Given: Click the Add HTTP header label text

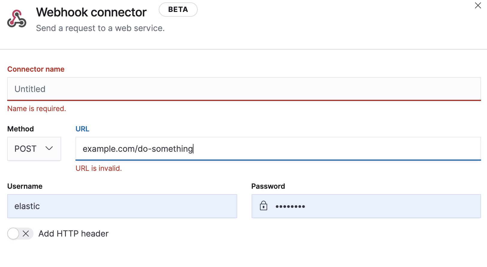Looking at the screenshot, I should coord(73,234).
